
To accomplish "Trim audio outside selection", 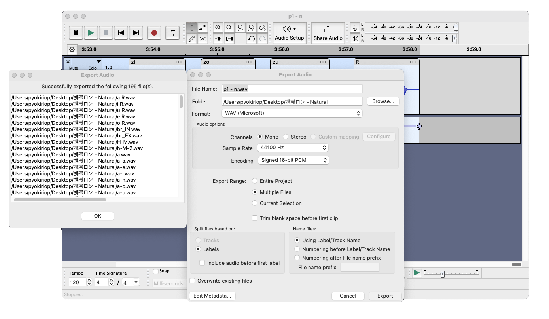I will pos(218,38).
